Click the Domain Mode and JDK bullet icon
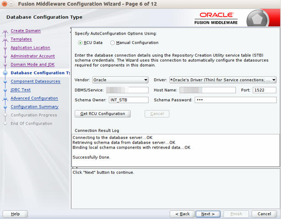 [x=5, y=64]
